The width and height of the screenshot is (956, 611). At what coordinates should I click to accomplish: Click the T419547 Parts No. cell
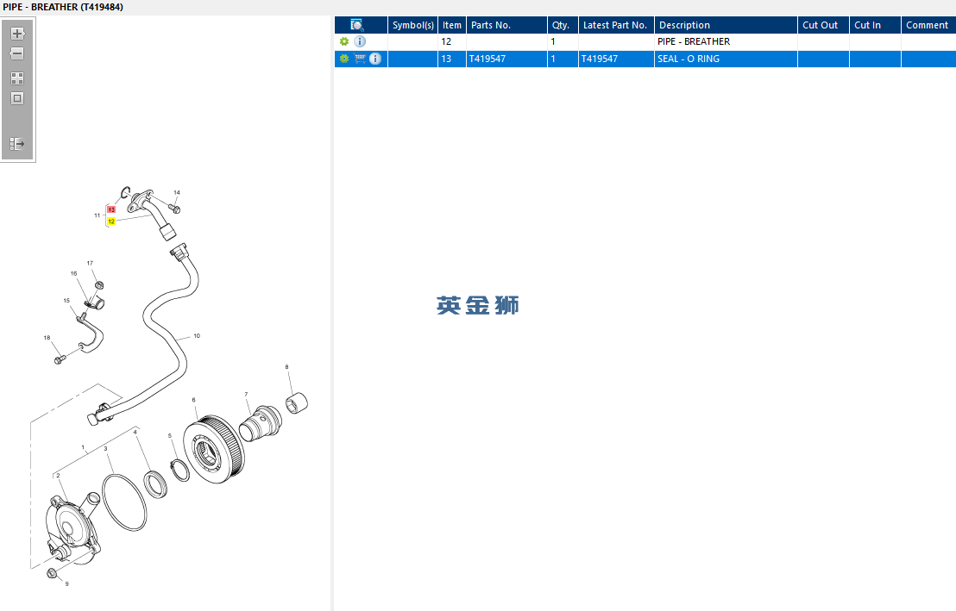click(x=506, y=59)
